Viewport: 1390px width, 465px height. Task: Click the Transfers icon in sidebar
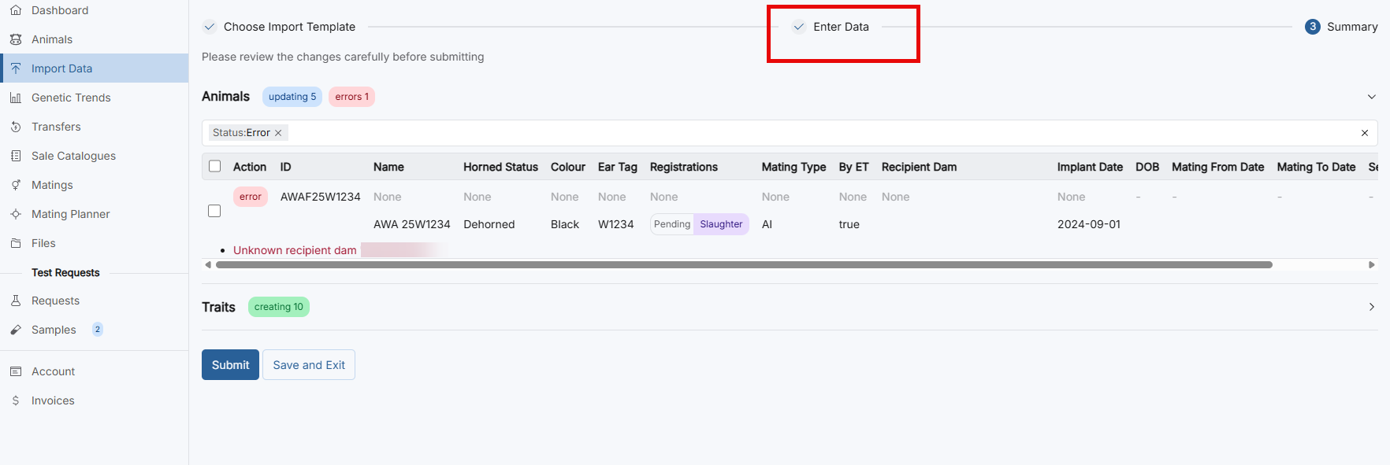pyautogui.click(x=16, y=127)
